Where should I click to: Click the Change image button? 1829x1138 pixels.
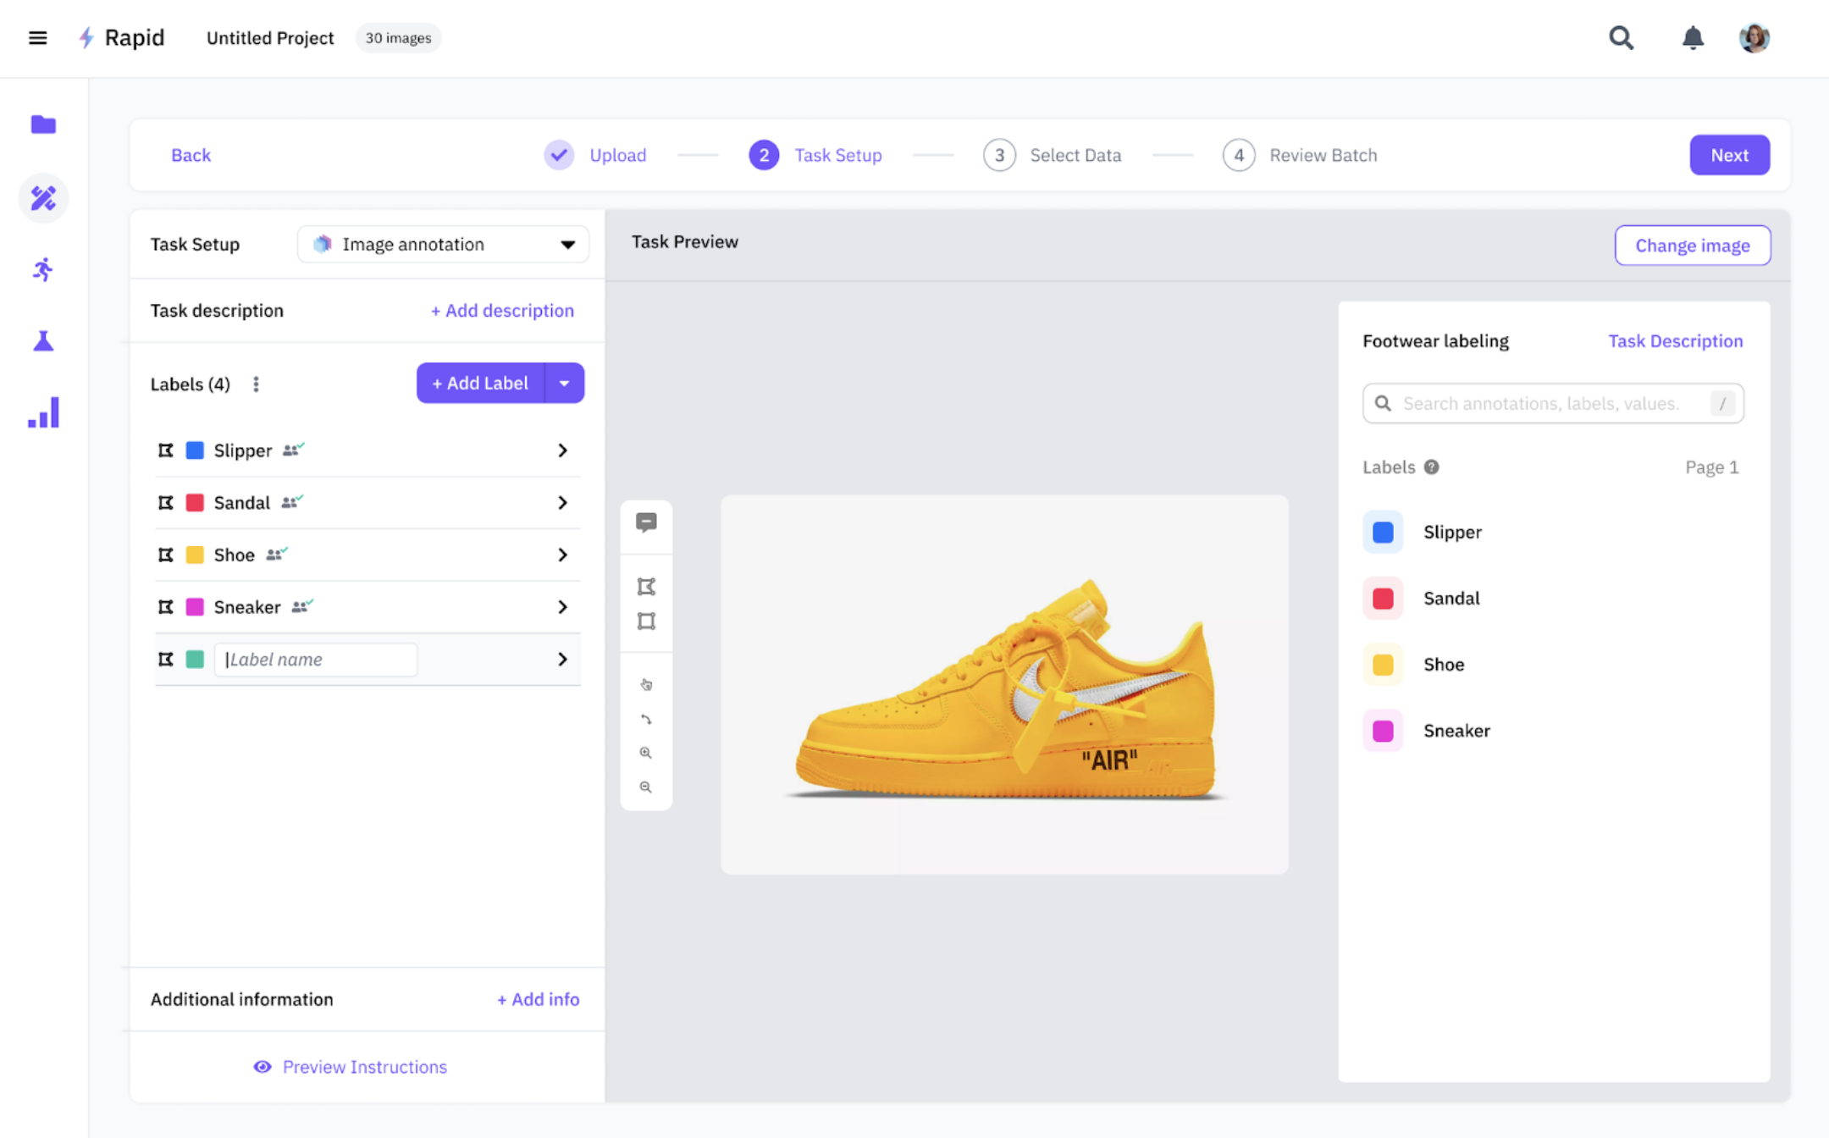click(x=1692, y=246)
